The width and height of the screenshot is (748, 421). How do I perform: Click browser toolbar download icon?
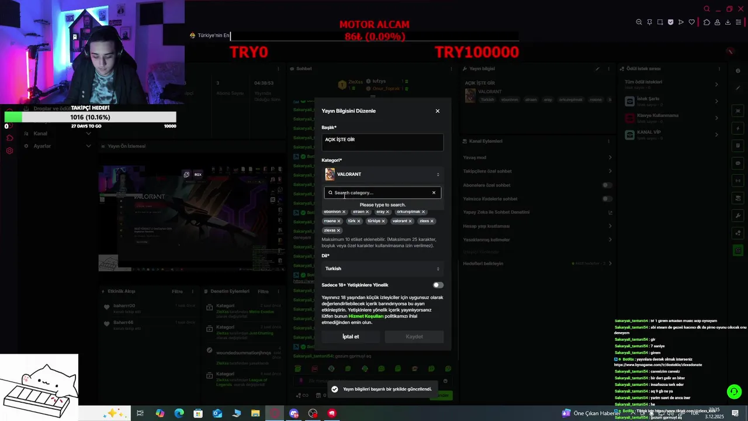(x=728, y=22)
